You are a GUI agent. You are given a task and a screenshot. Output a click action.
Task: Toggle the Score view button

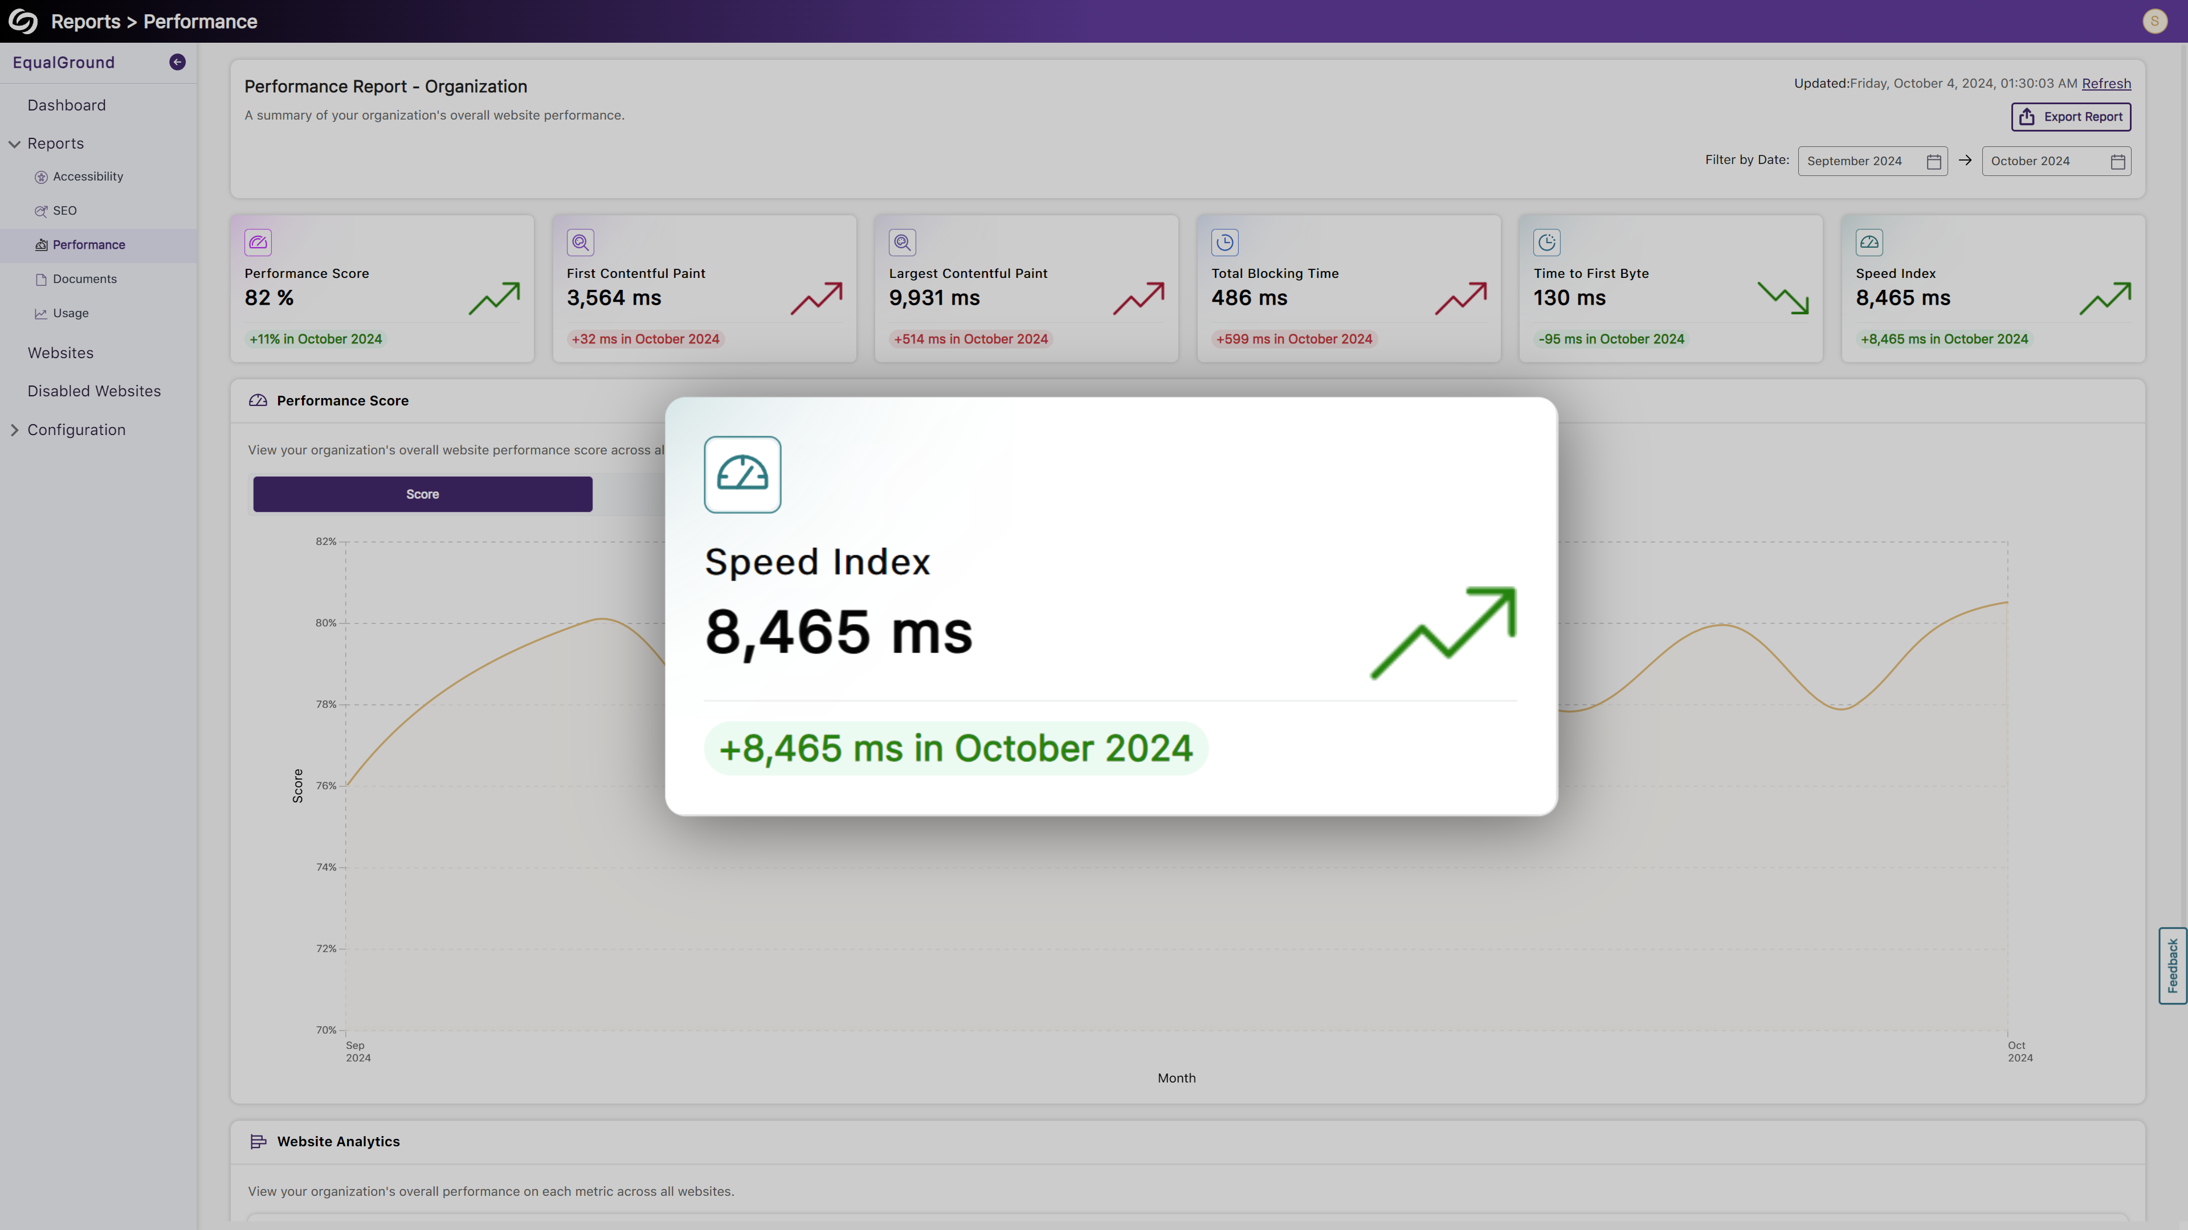point(422,493)
